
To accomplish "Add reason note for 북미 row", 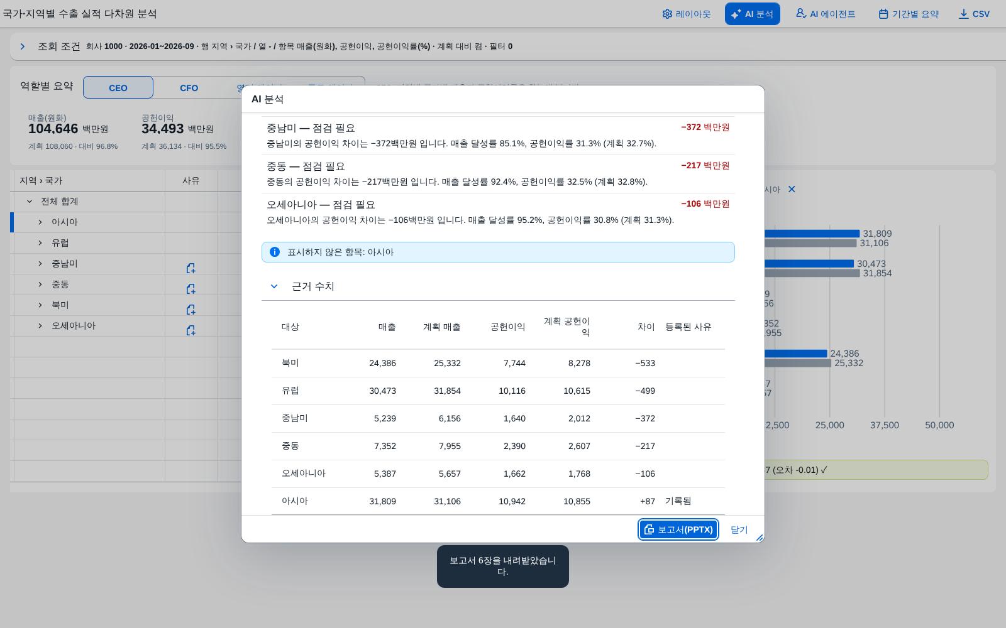I will [191, 310].
